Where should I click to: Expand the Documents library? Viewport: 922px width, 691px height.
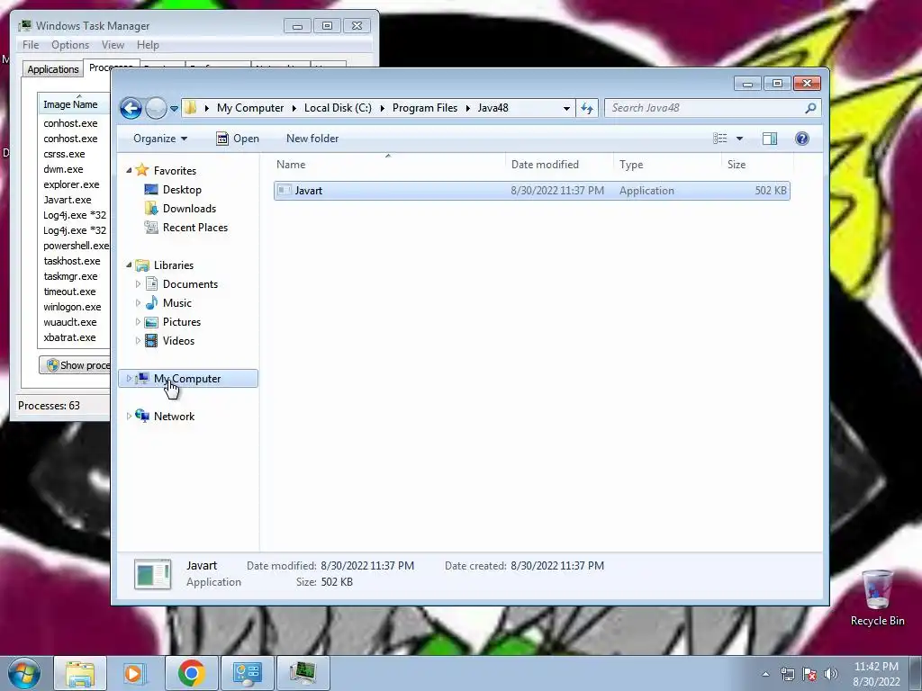coord(138,284)
